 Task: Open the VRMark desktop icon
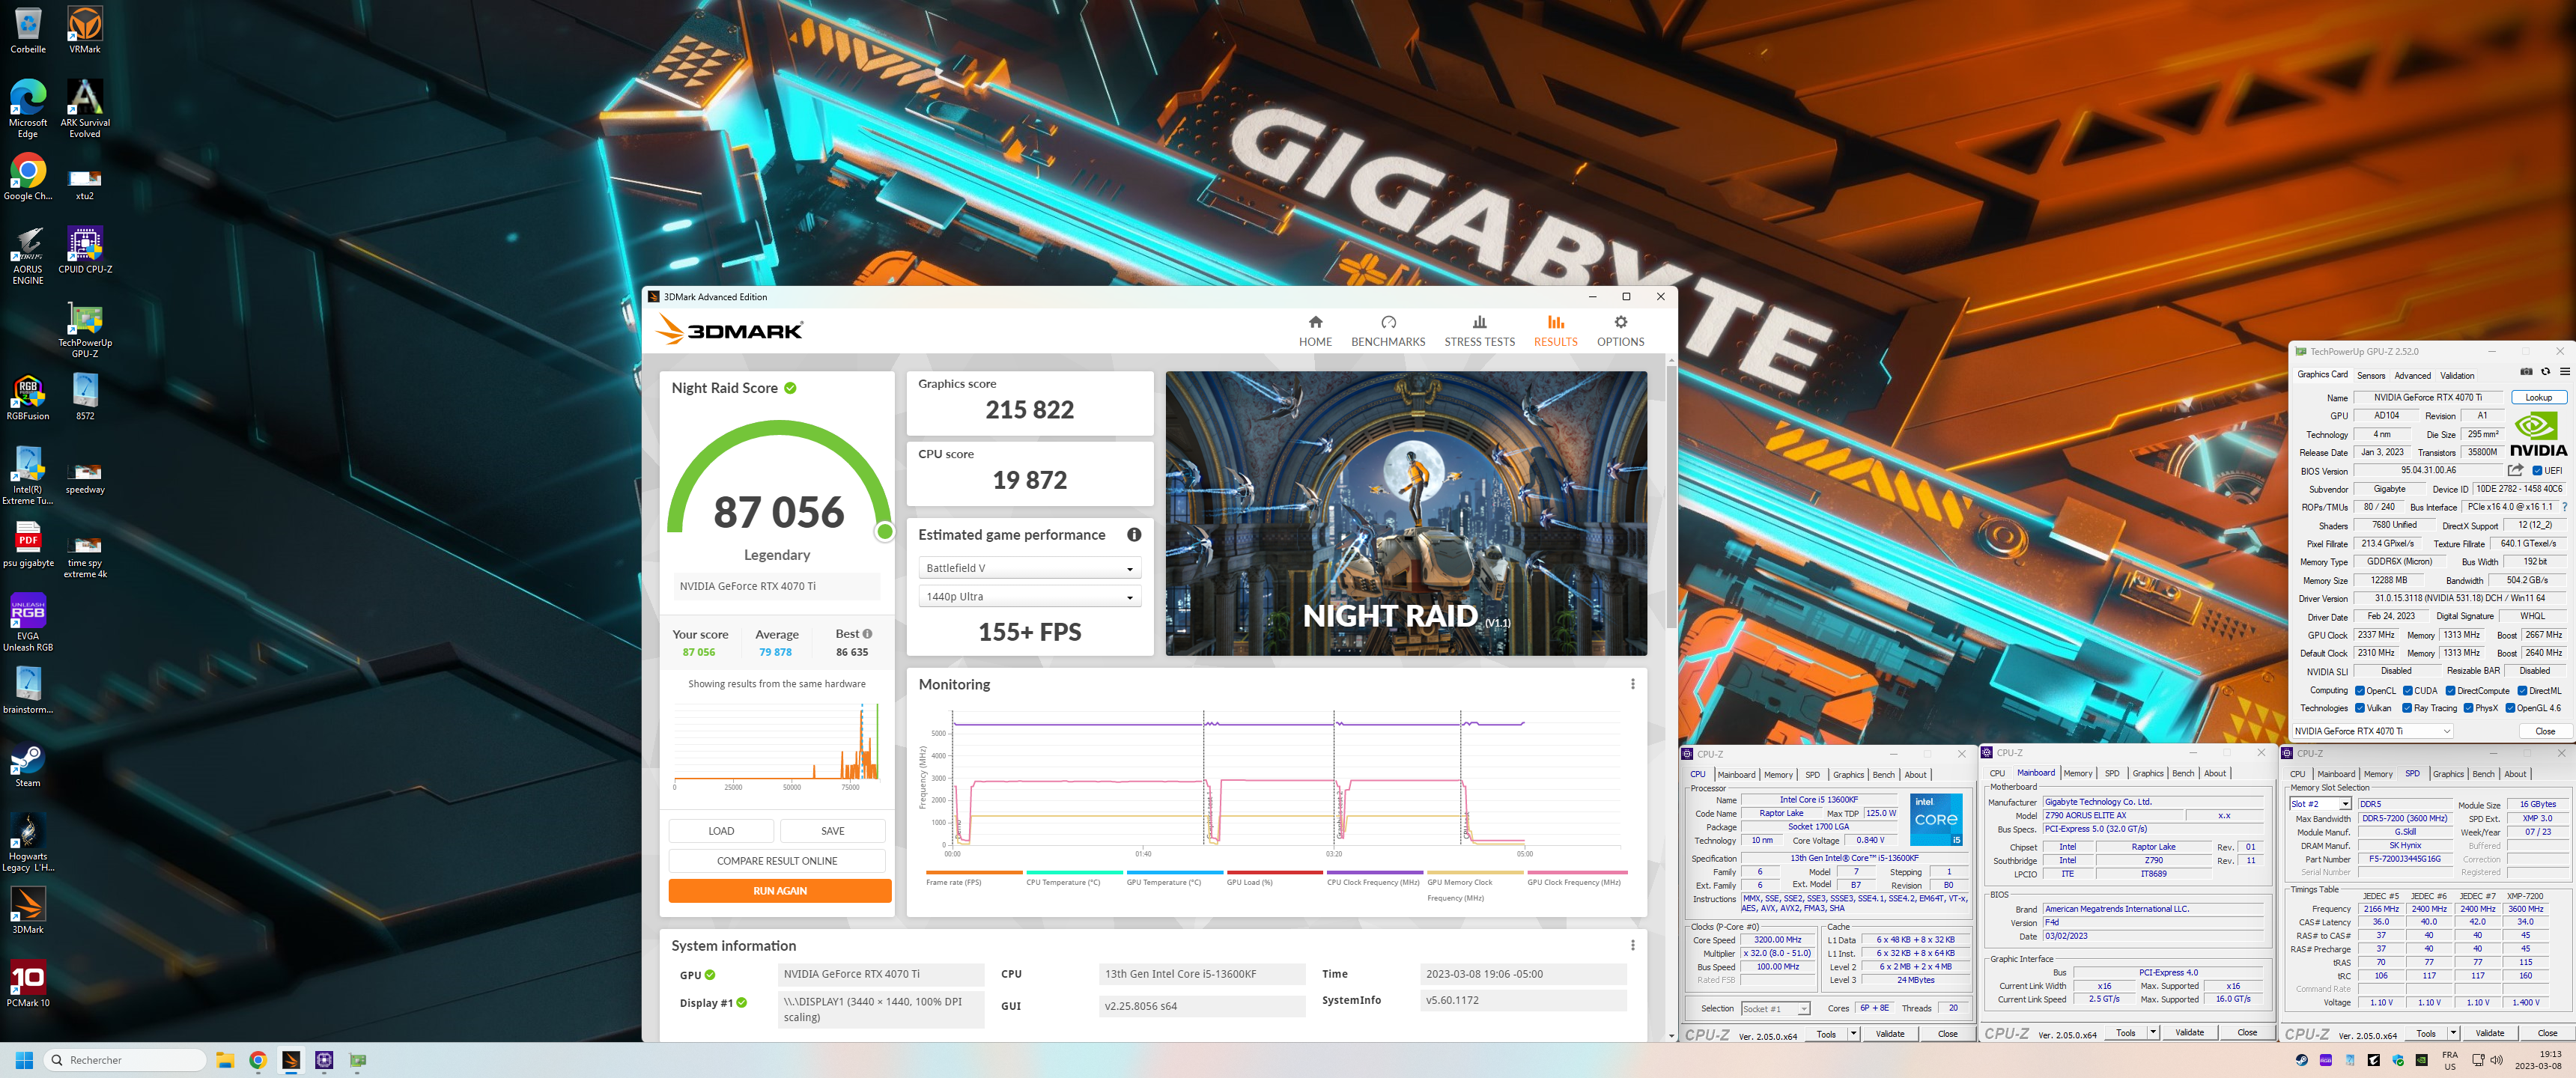85,30
